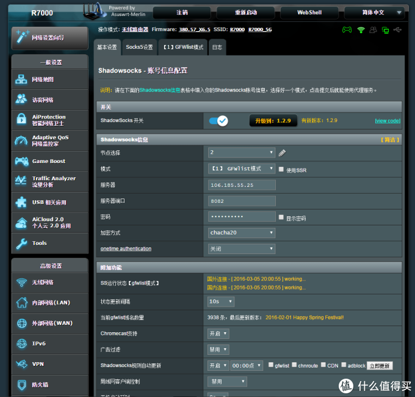The width and height of the screenshot is (415, 397).
Task: Enable the 使用SSR checkbox
Action: click(281, 169)
